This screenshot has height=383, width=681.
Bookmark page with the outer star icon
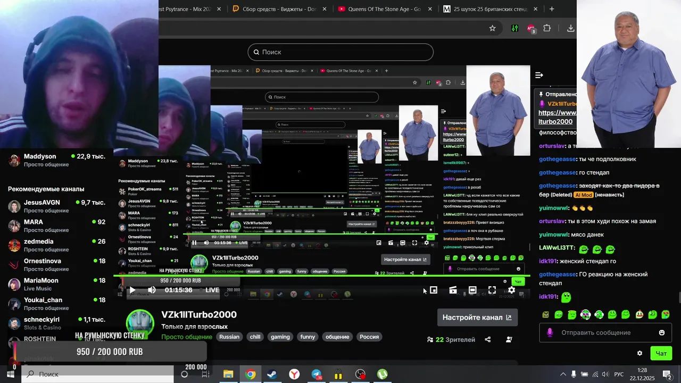coord(492,28)
